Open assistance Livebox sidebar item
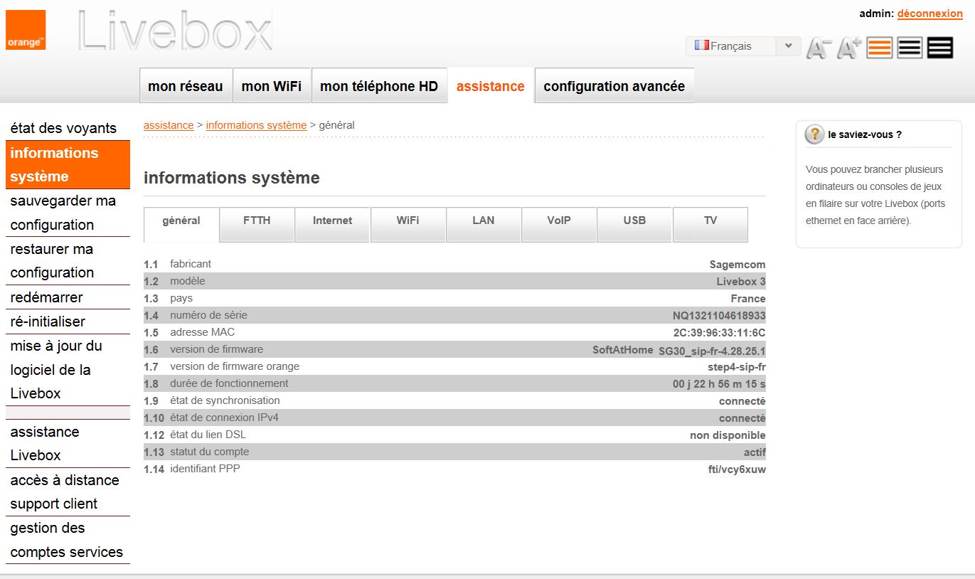This screenshot has width=975, height=579. tap(68, 443)
